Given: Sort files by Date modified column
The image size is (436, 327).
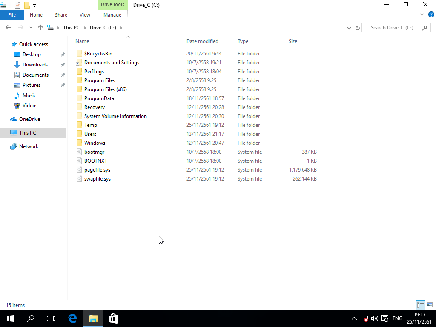Looking at the screenshot, I should pyautogui.click(x=202, y=41).
